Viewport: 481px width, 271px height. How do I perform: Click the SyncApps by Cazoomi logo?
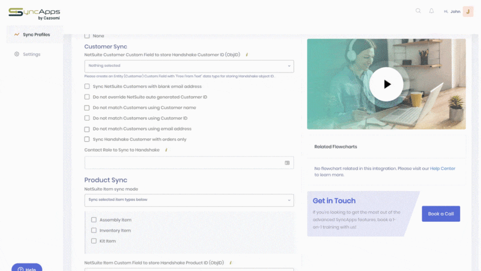tap(34, 14)
